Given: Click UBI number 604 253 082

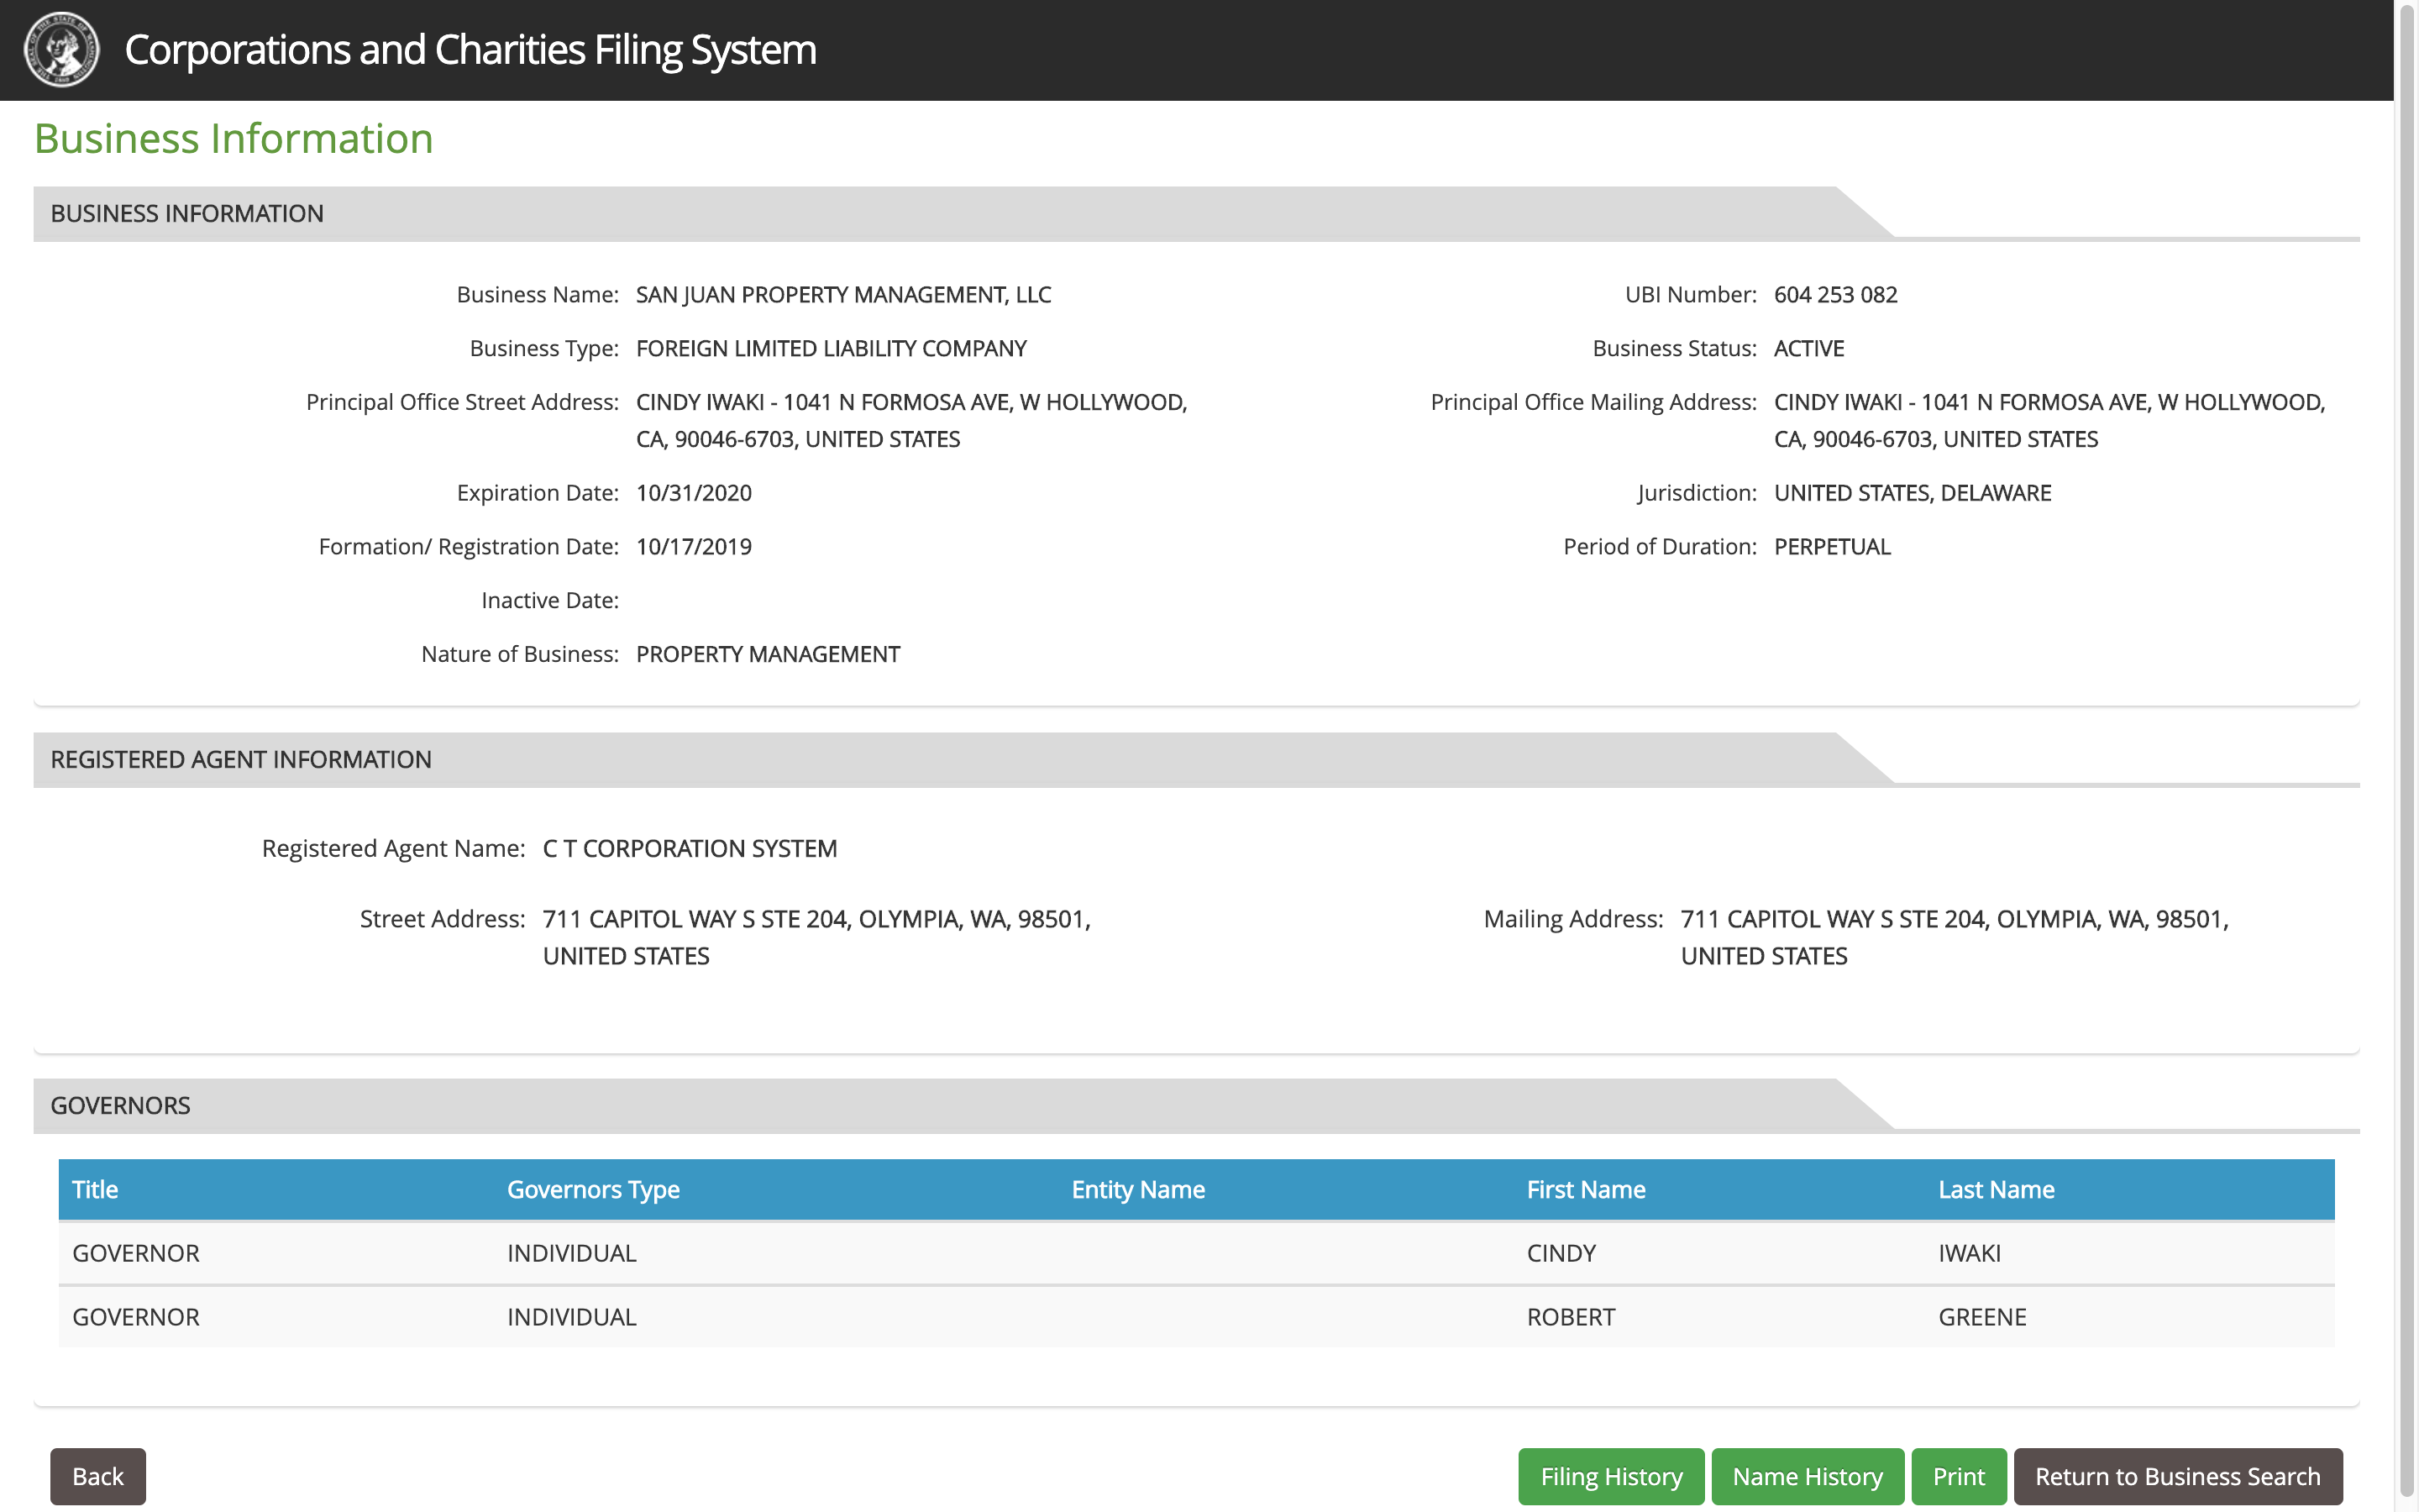Looking at the screenshot, I should point(1835,294).
